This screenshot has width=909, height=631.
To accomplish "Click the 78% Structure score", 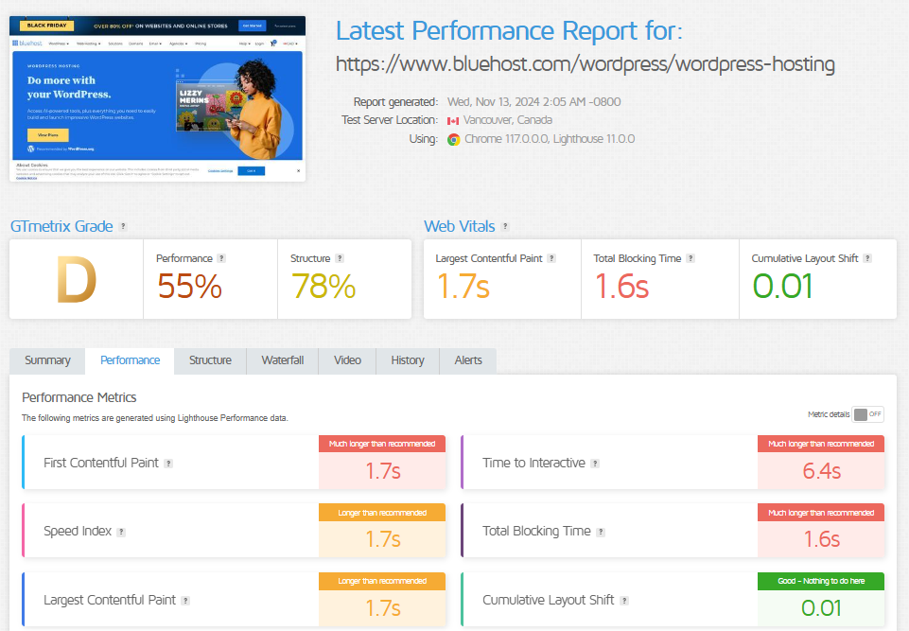I will [x=323, y=287].
